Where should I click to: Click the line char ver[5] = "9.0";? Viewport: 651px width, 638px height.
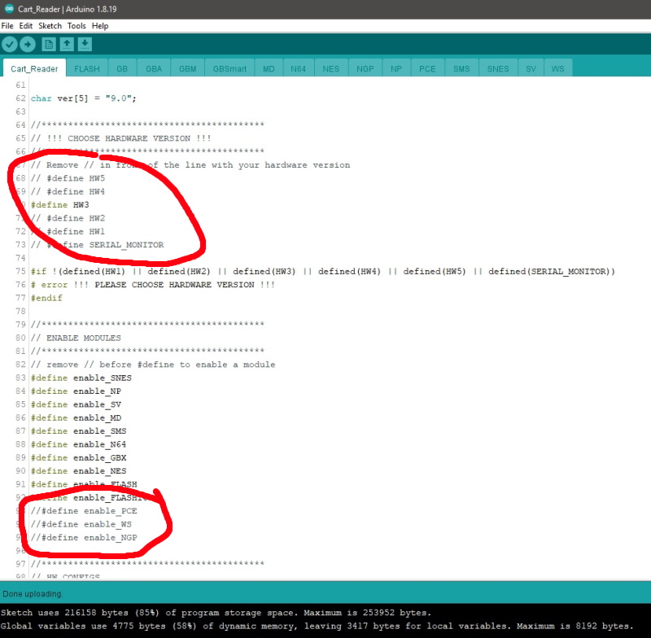(84, 98)
